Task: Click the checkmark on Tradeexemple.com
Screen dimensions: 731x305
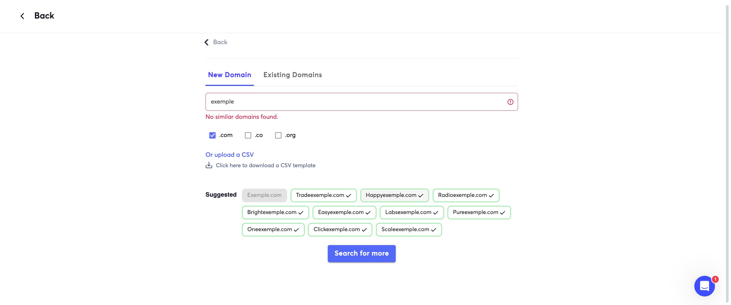Action: (x=349, y=196)
